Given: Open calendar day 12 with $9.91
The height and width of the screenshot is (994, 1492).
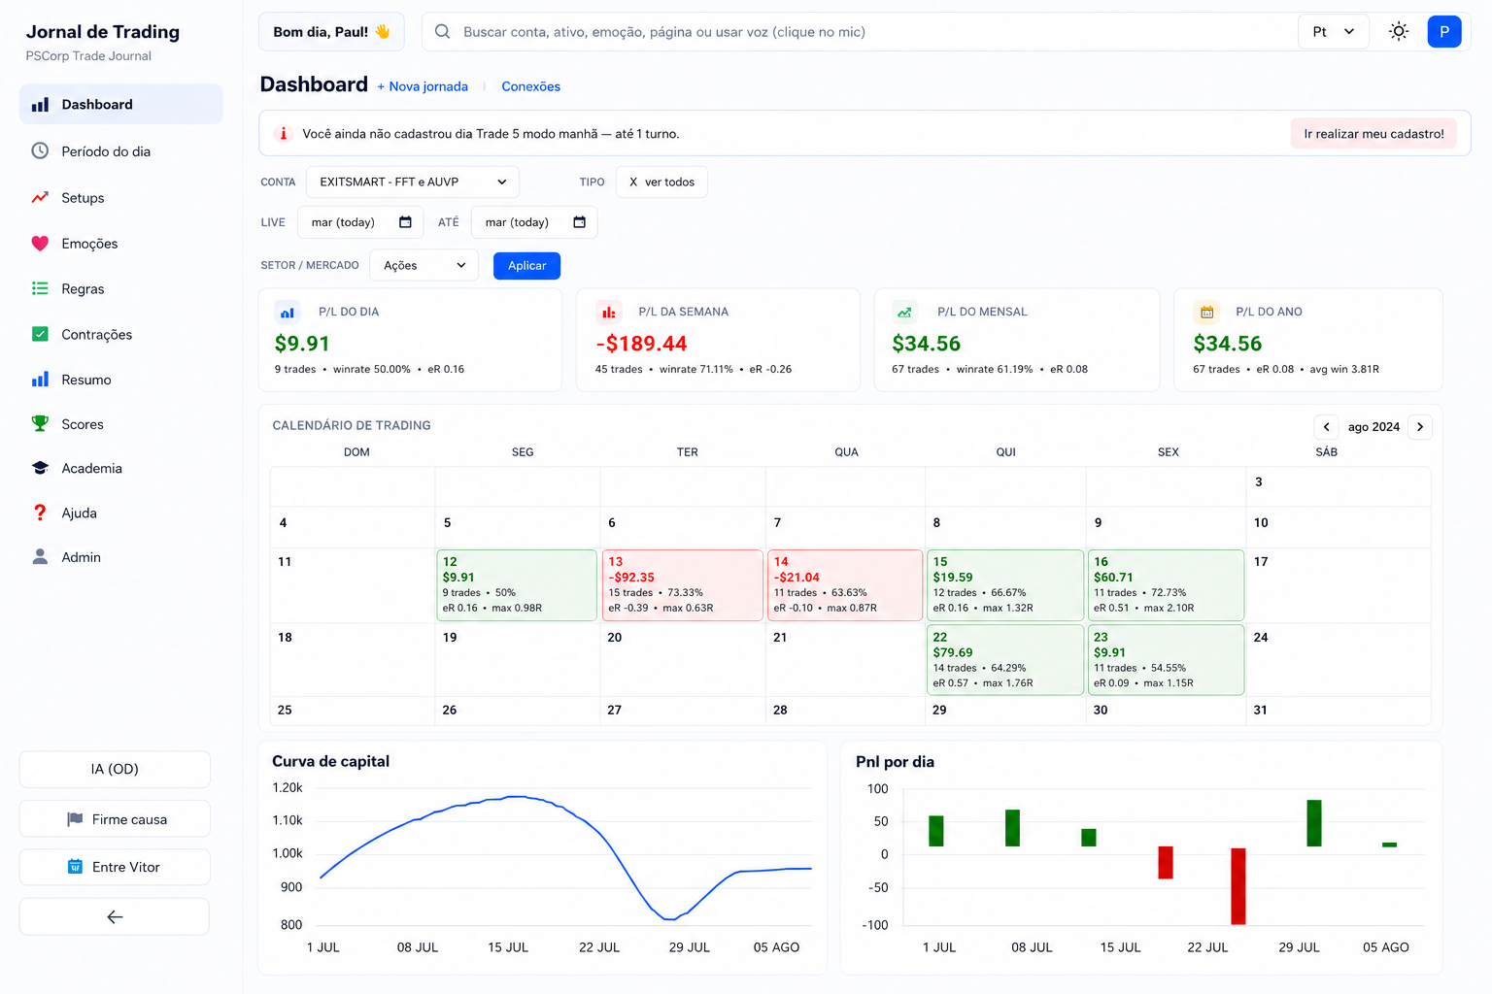Looking at the screenshot, I should point(517,585).
